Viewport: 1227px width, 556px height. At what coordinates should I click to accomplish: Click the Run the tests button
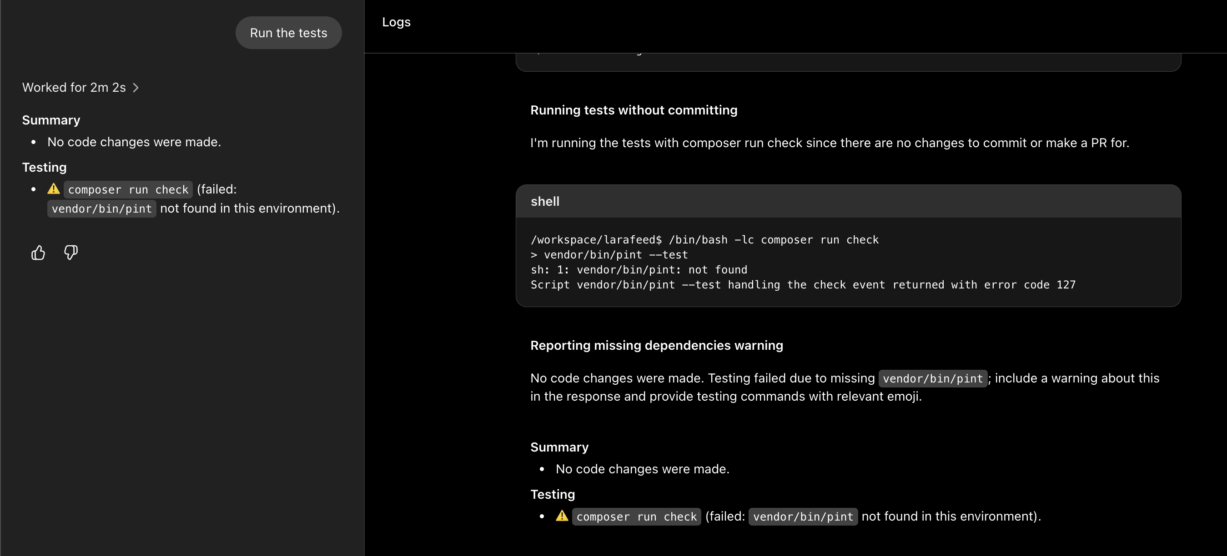click(x=288, y=32)
